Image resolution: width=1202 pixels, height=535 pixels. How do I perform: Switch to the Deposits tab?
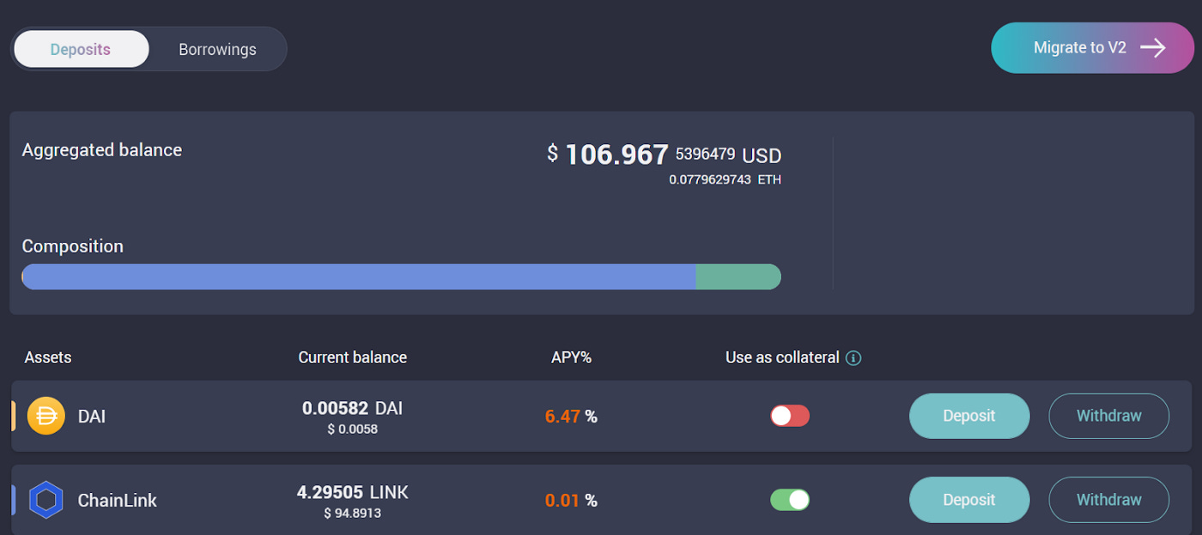(81, 49)
